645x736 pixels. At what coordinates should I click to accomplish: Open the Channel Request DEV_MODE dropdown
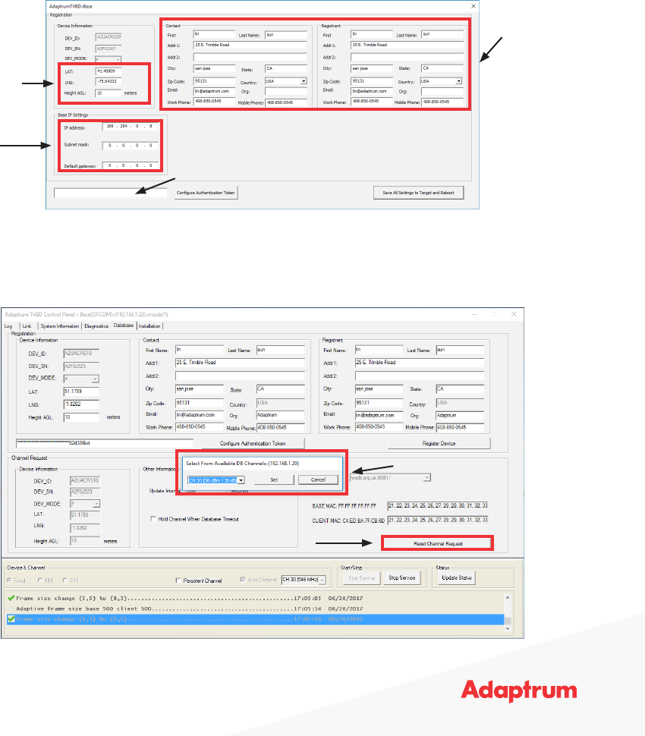(96, 504)
